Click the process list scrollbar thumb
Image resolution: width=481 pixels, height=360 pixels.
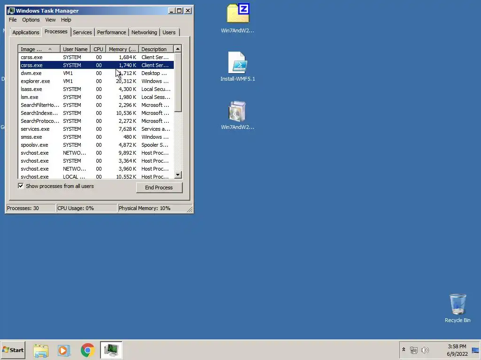(178, 82)
